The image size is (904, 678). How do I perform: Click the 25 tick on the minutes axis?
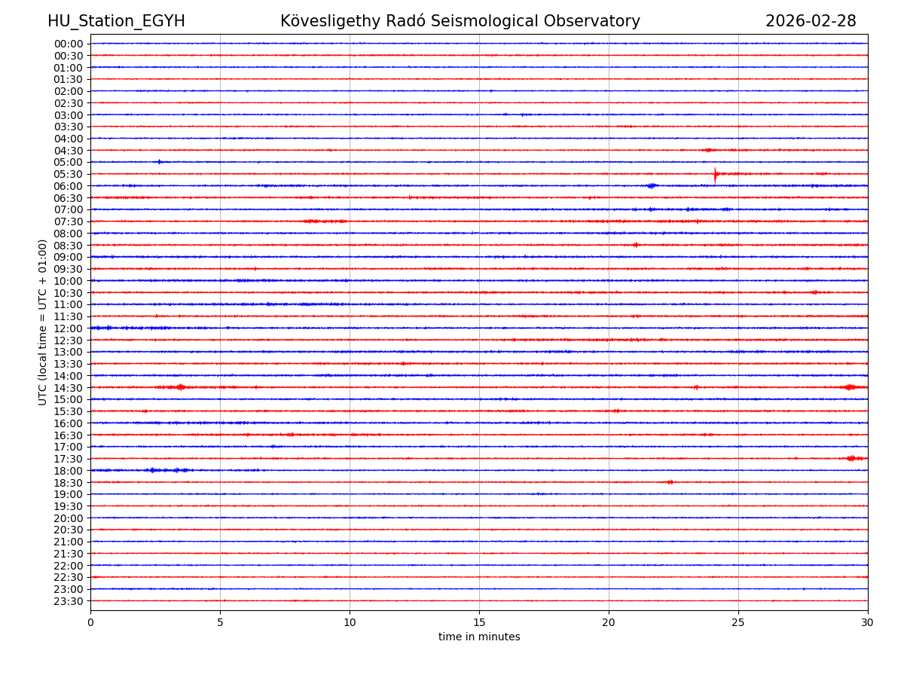(x=738, y=622)
